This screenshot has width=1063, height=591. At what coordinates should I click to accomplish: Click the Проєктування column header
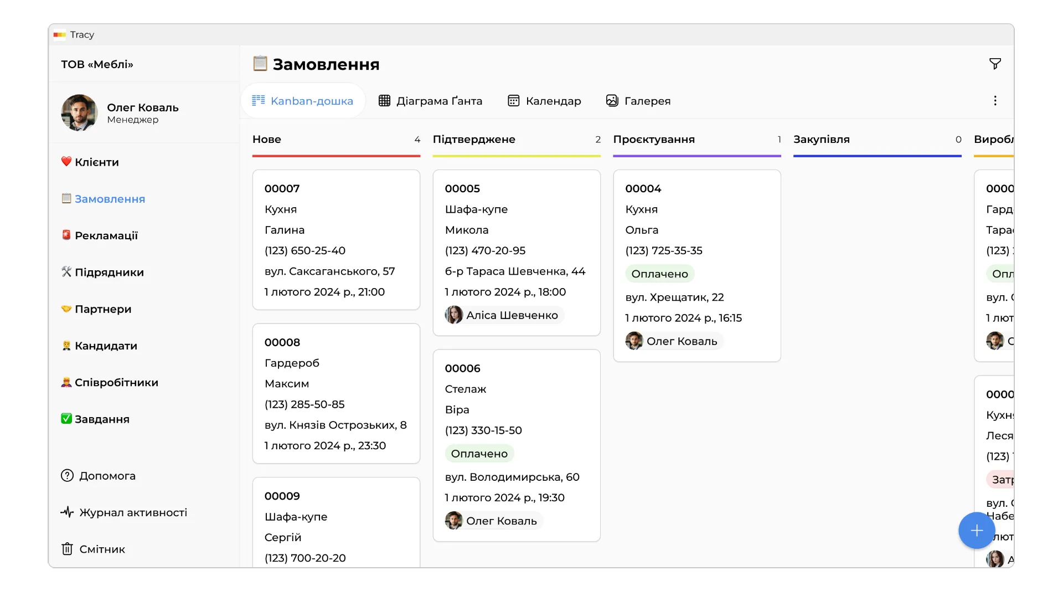click(x=654, y=140)
